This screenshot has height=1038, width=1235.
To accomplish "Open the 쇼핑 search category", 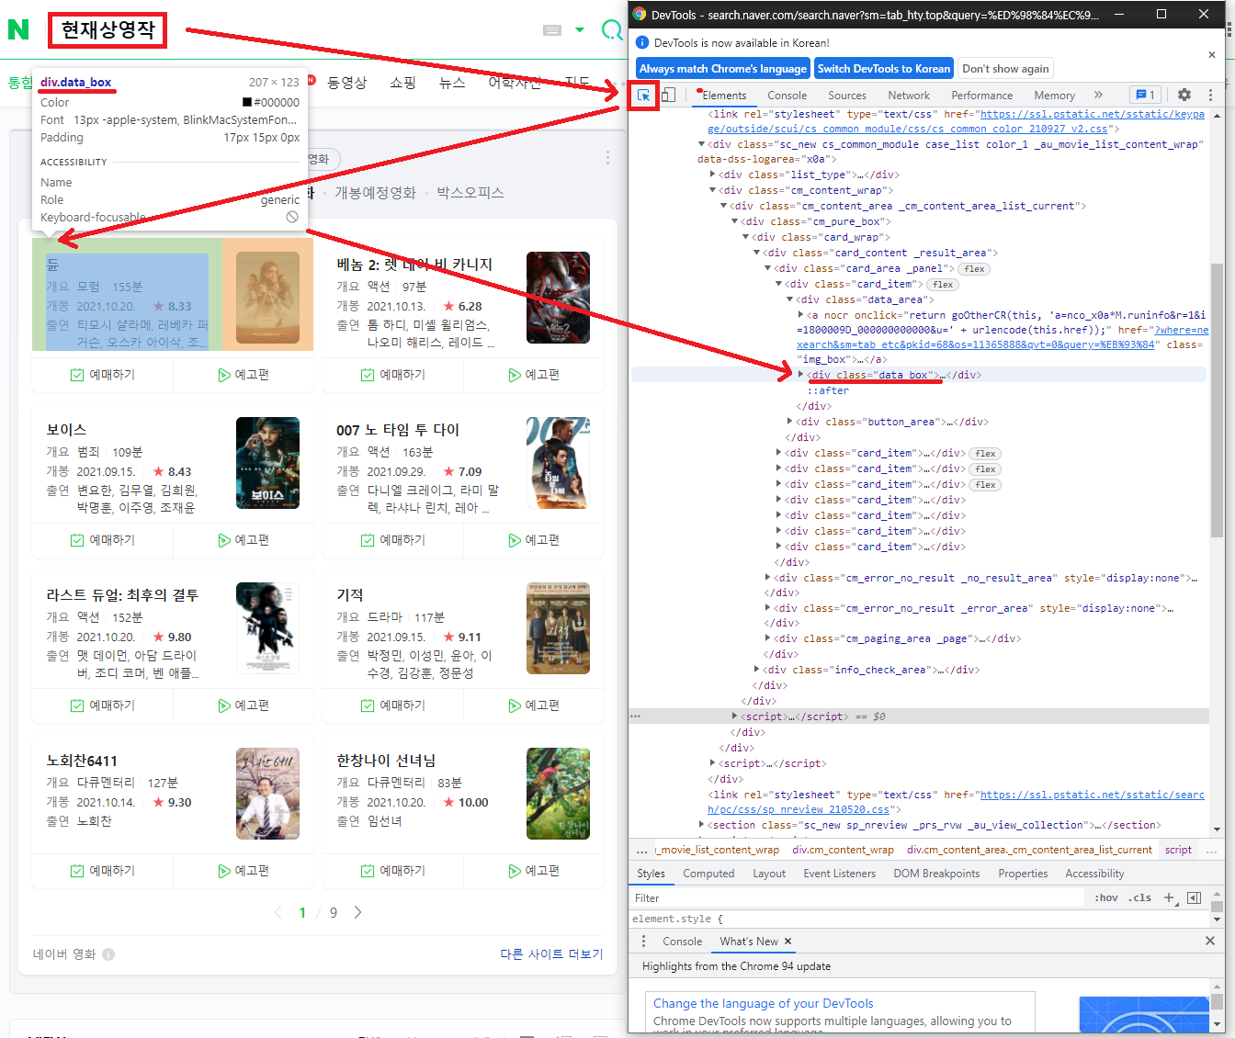I will [402, 83].
